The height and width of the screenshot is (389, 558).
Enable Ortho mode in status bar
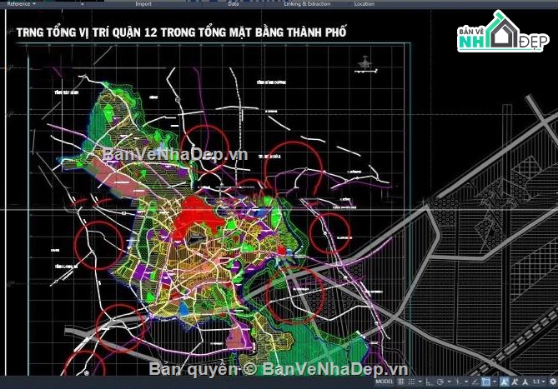click(x=429, y=382)
